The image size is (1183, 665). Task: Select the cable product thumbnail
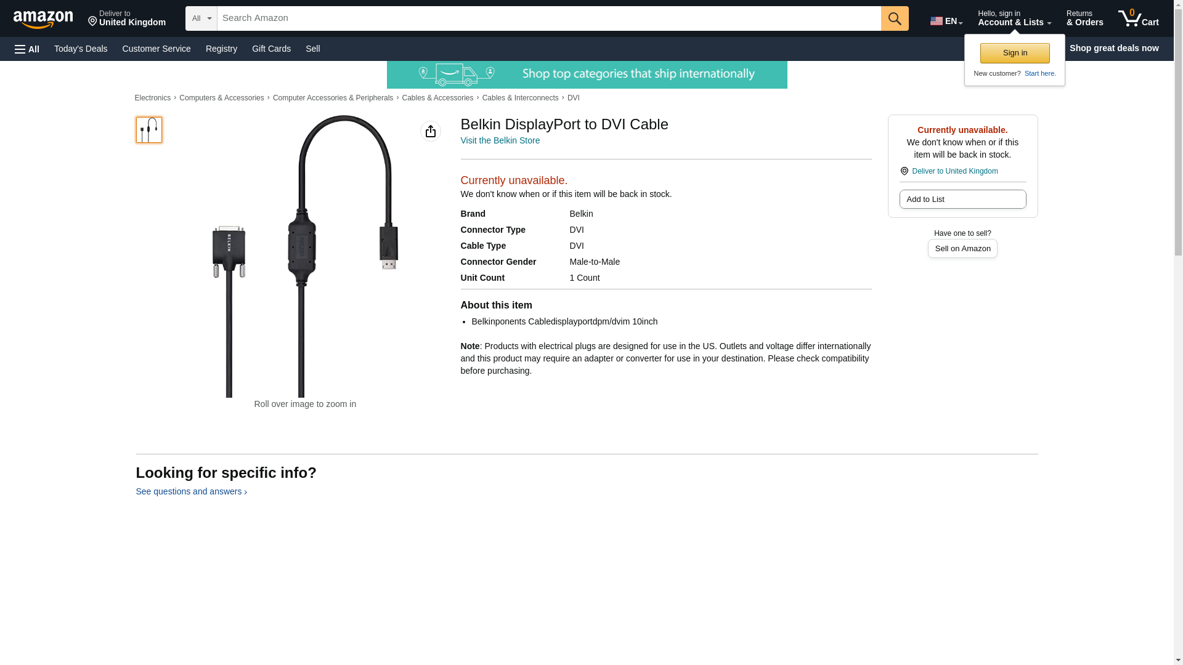tap(149, 130)
